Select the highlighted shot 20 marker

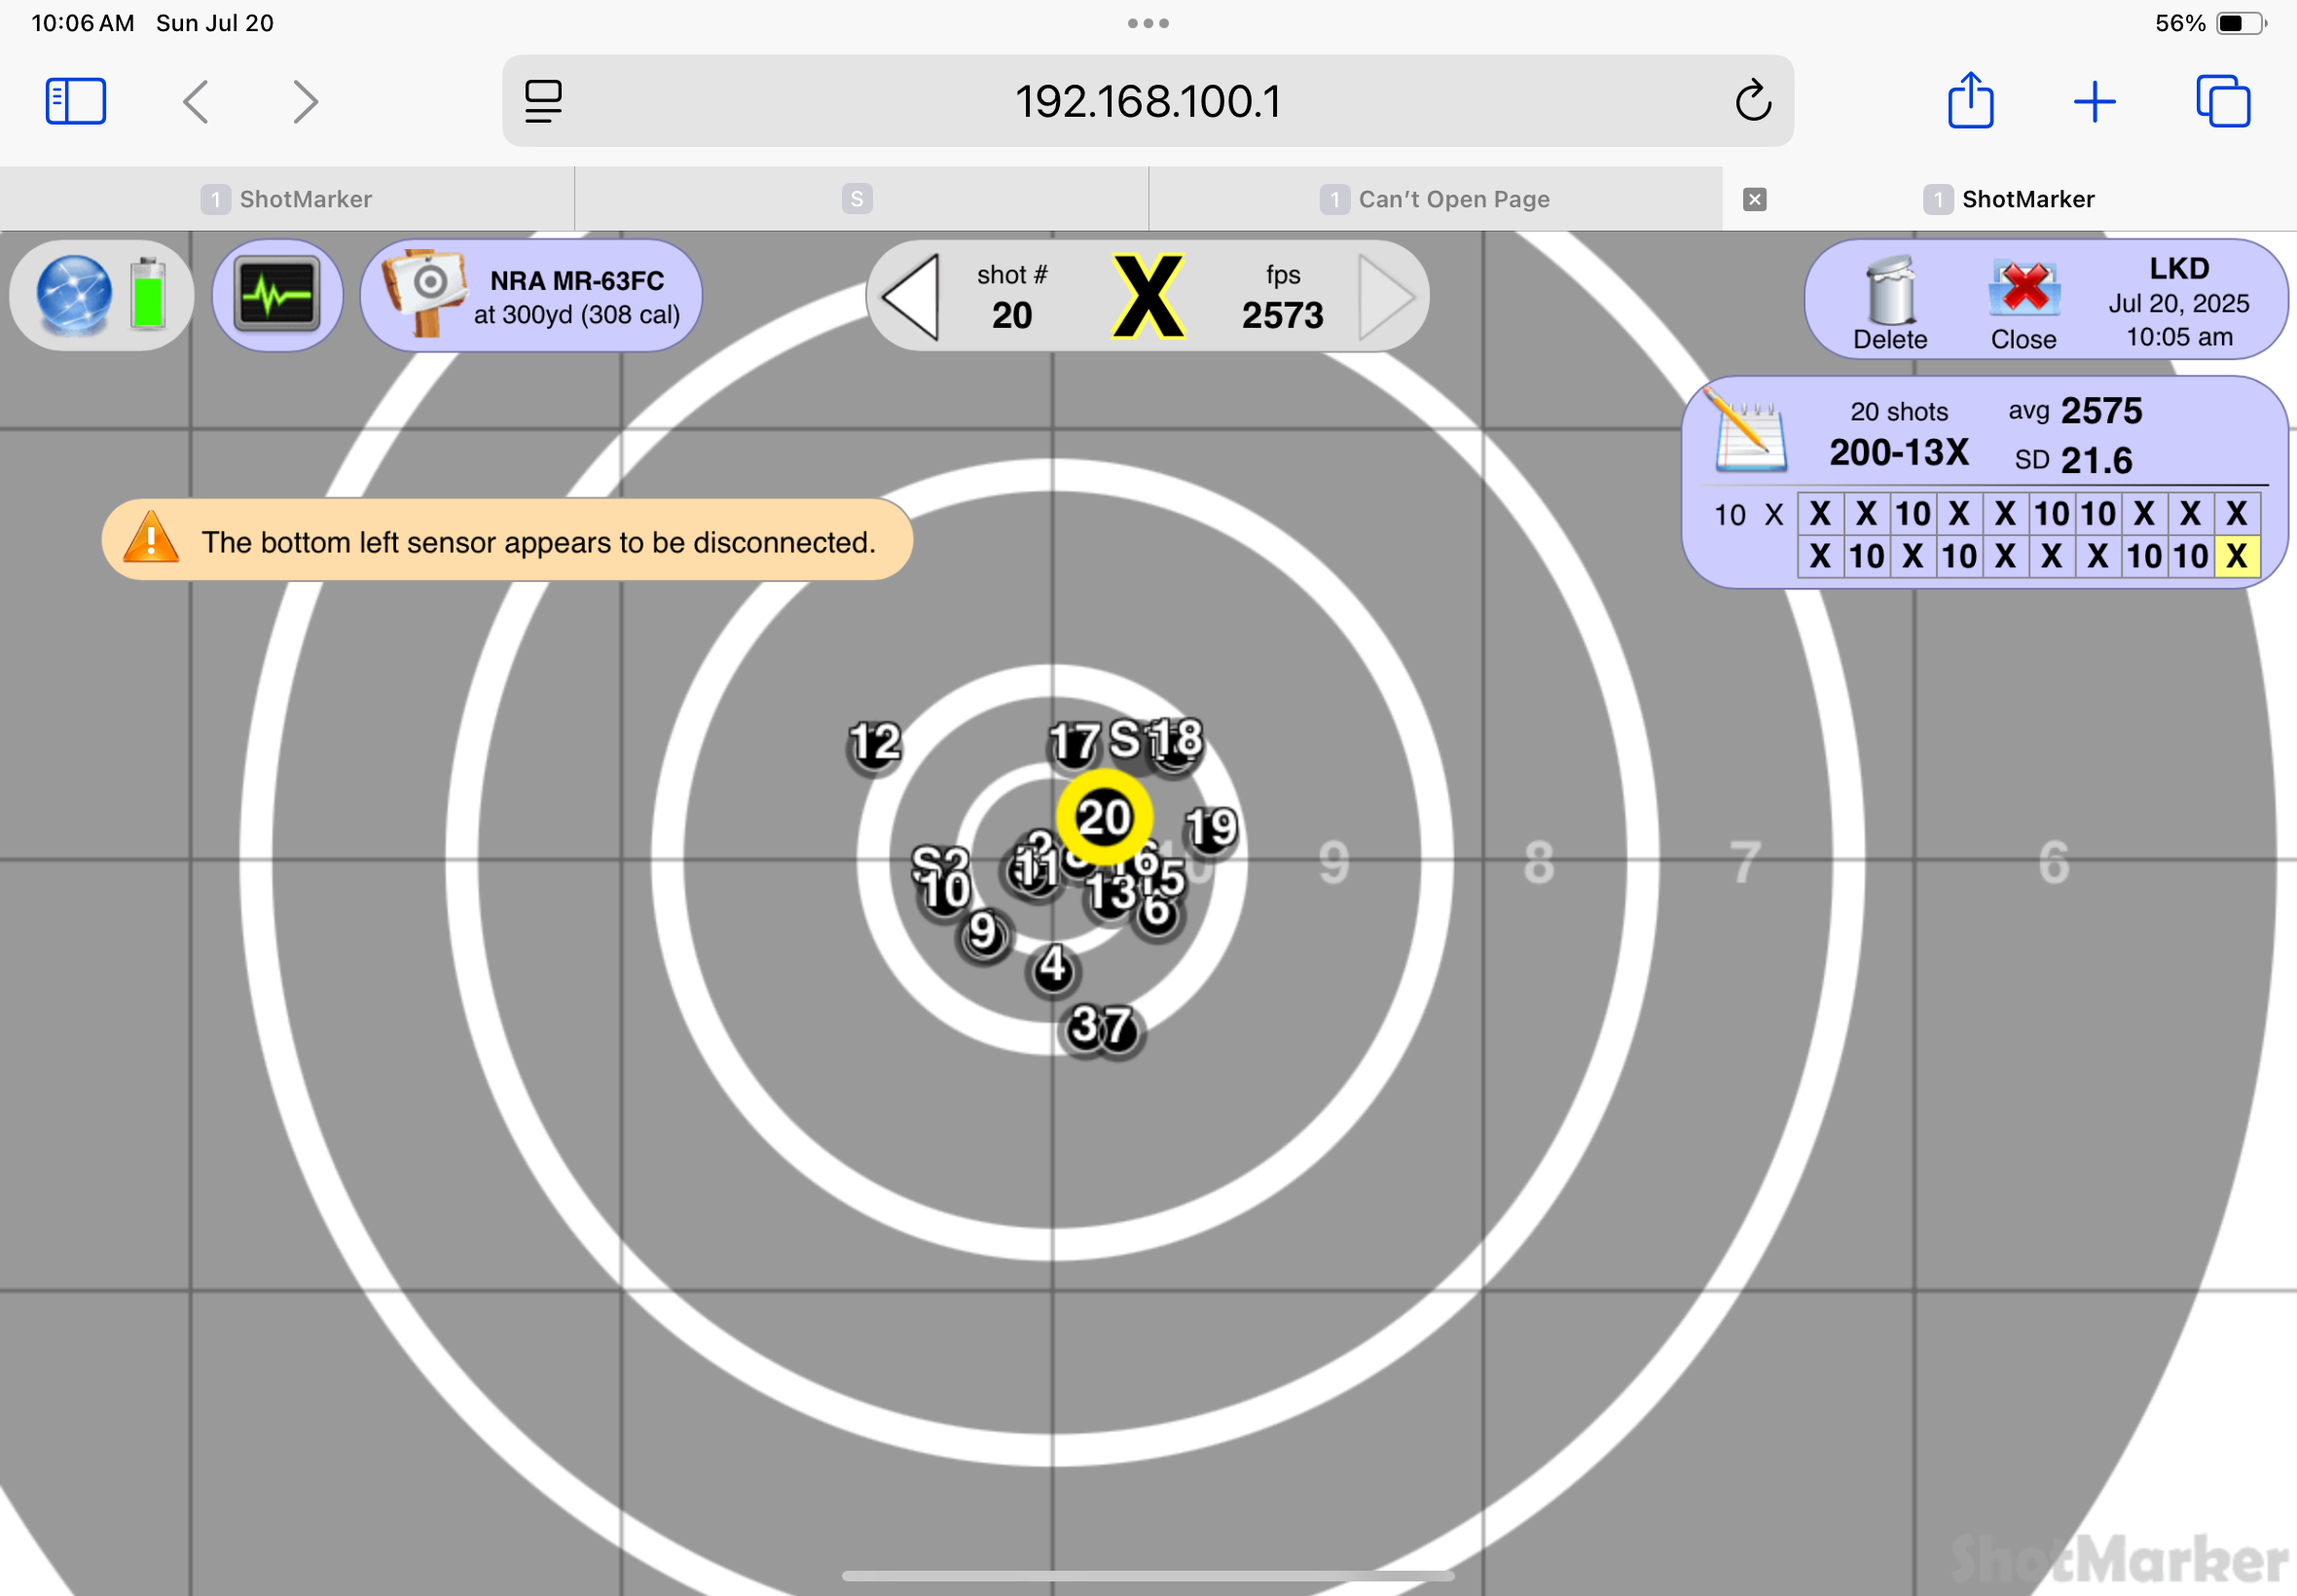coord(1104,818)
